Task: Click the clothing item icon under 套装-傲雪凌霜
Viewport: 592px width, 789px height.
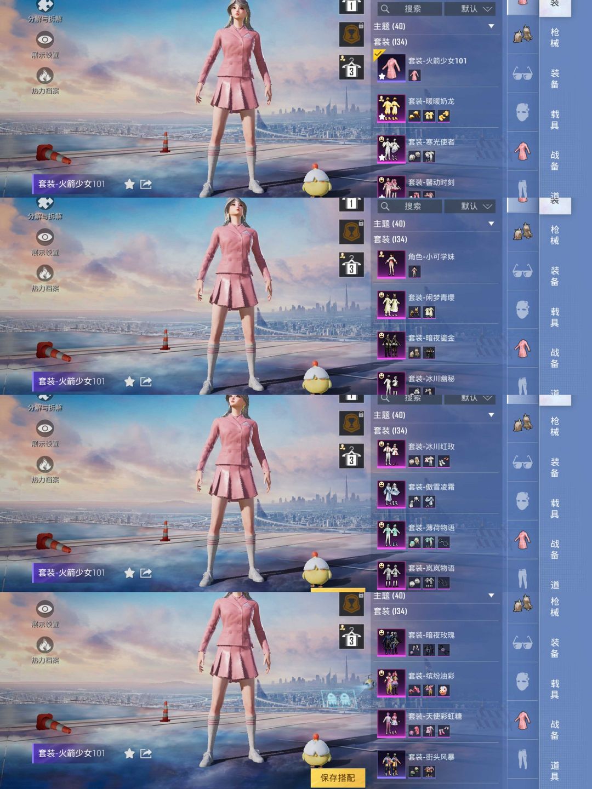Action: 429,501
